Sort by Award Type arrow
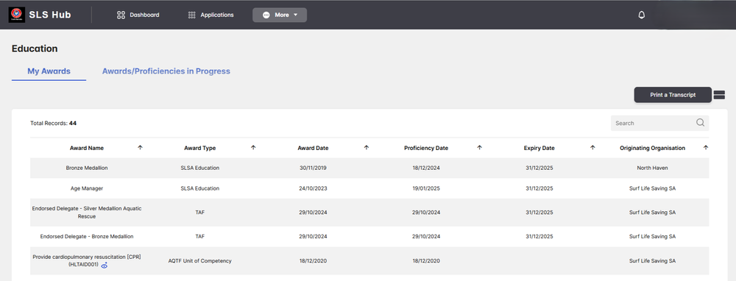This screenshot has height=281, width=736. 253,147
